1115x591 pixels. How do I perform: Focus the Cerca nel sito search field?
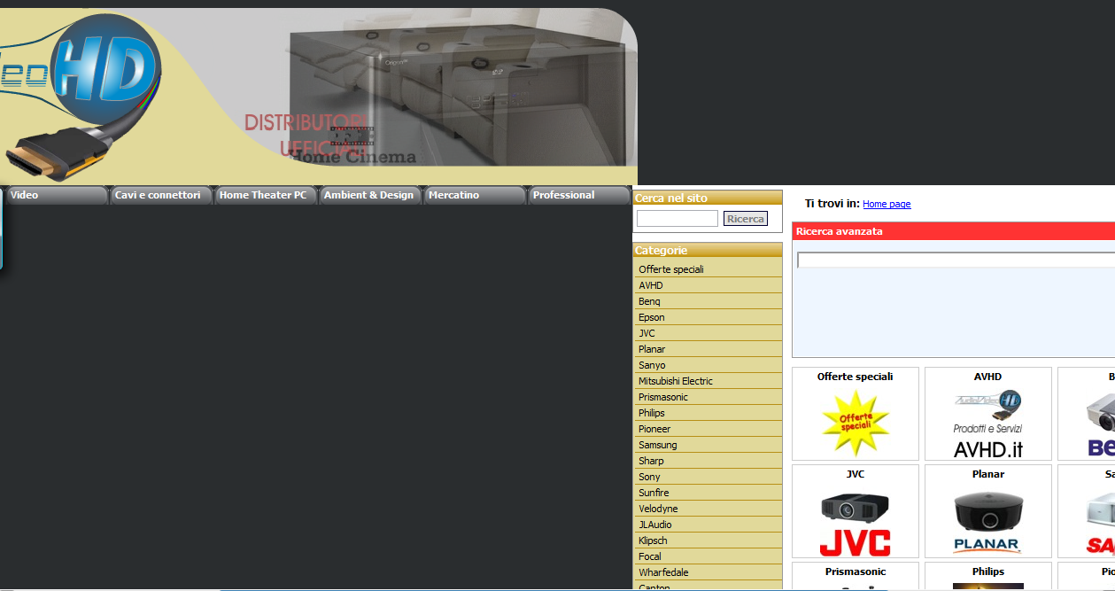[x=678, y=218]
